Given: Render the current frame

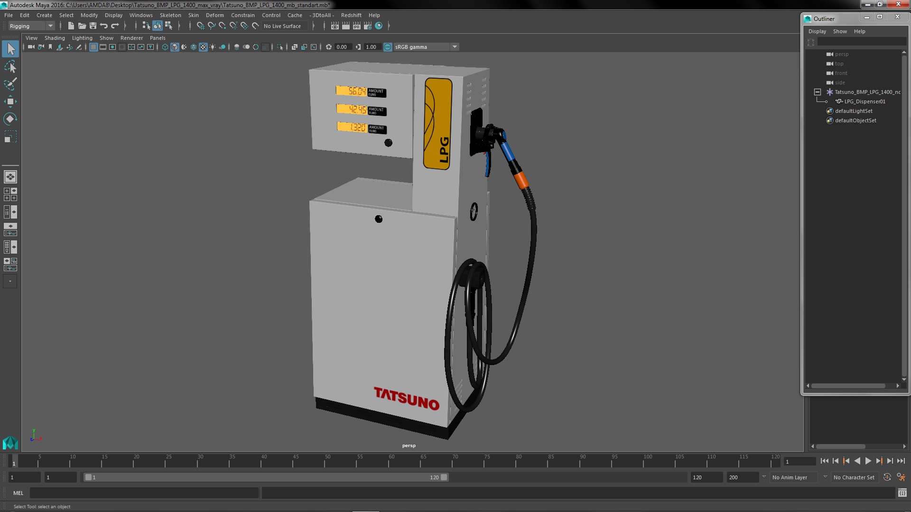Looking at the screenshot, I should pos(346,26).
